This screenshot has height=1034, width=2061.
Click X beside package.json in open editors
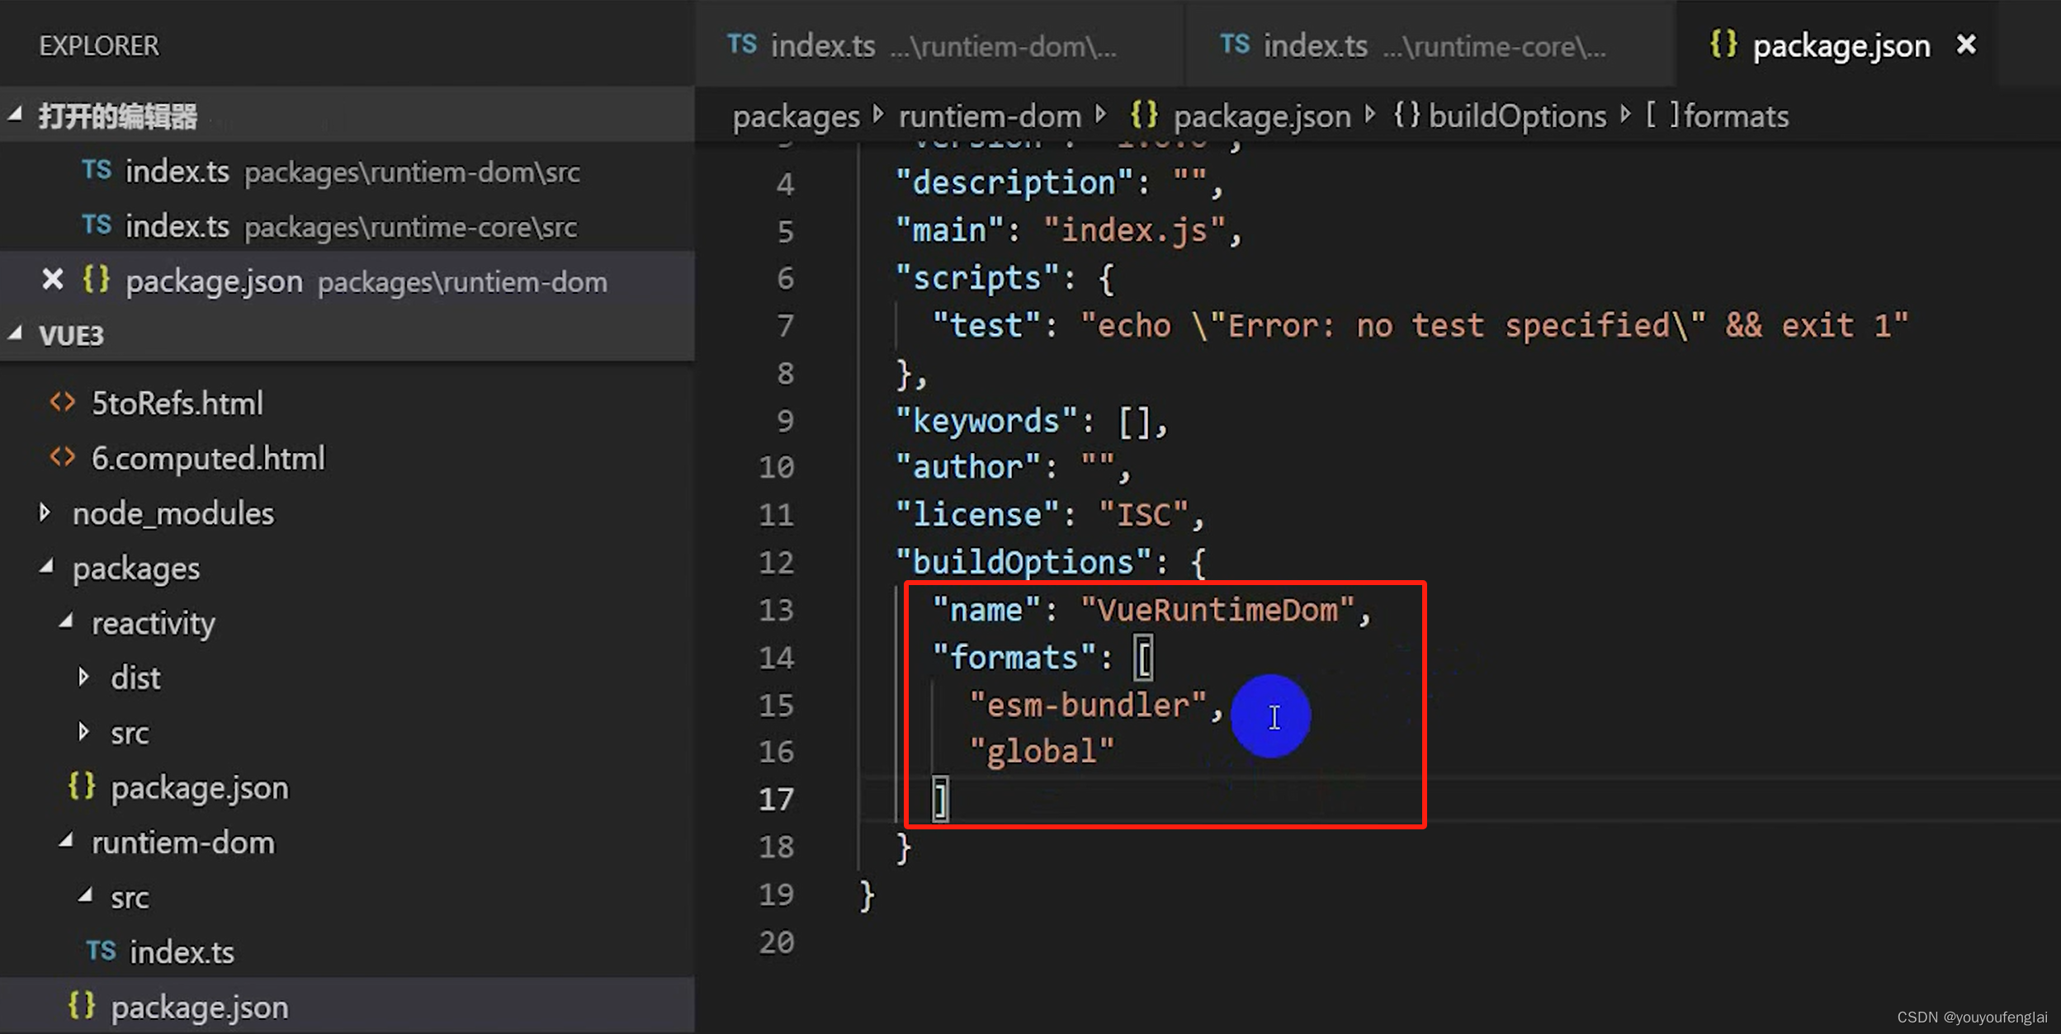pyautogui.click(x=53, y=281)
